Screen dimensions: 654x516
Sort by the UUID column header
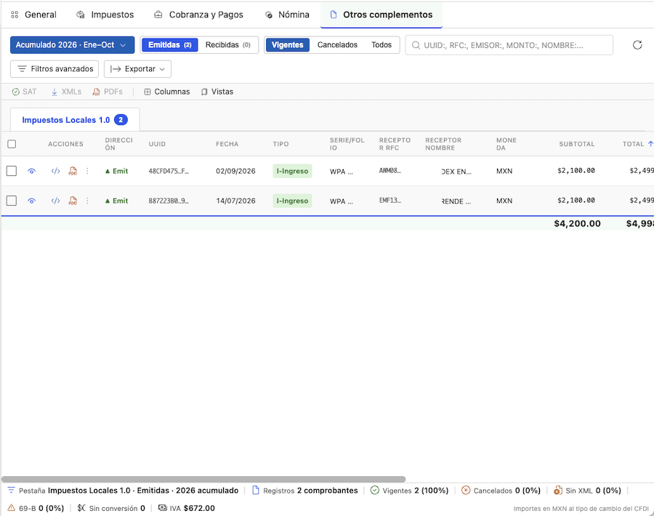point(157,144)
